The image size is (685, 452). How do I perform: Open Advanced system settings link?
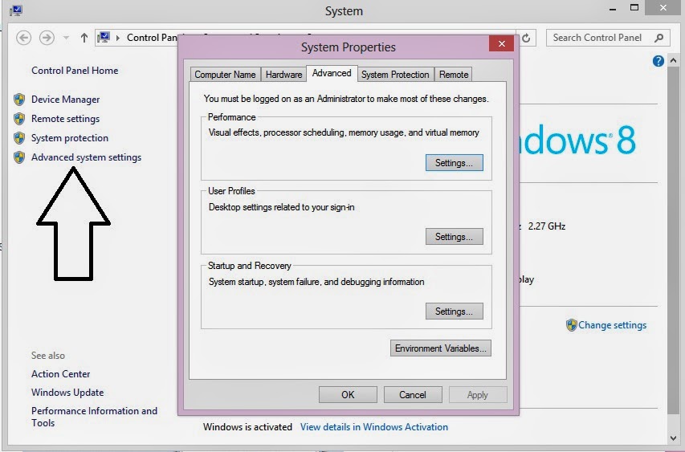click(x=86, y=157)
